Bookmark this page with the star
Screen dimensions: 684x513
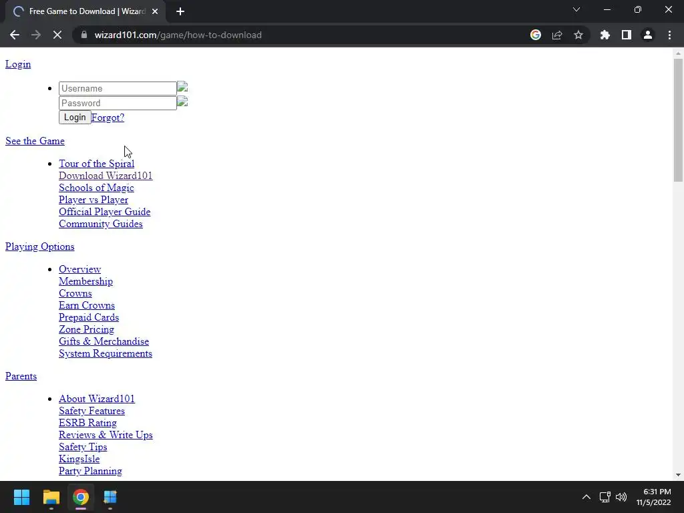click(578, 35)
